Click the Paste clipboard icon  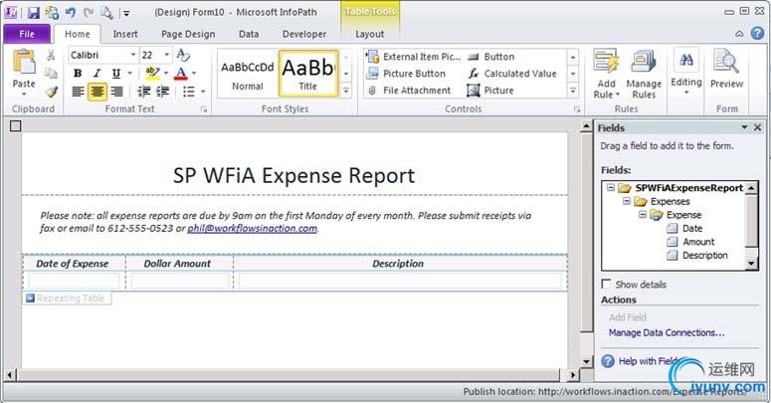[x=24, y=62]
